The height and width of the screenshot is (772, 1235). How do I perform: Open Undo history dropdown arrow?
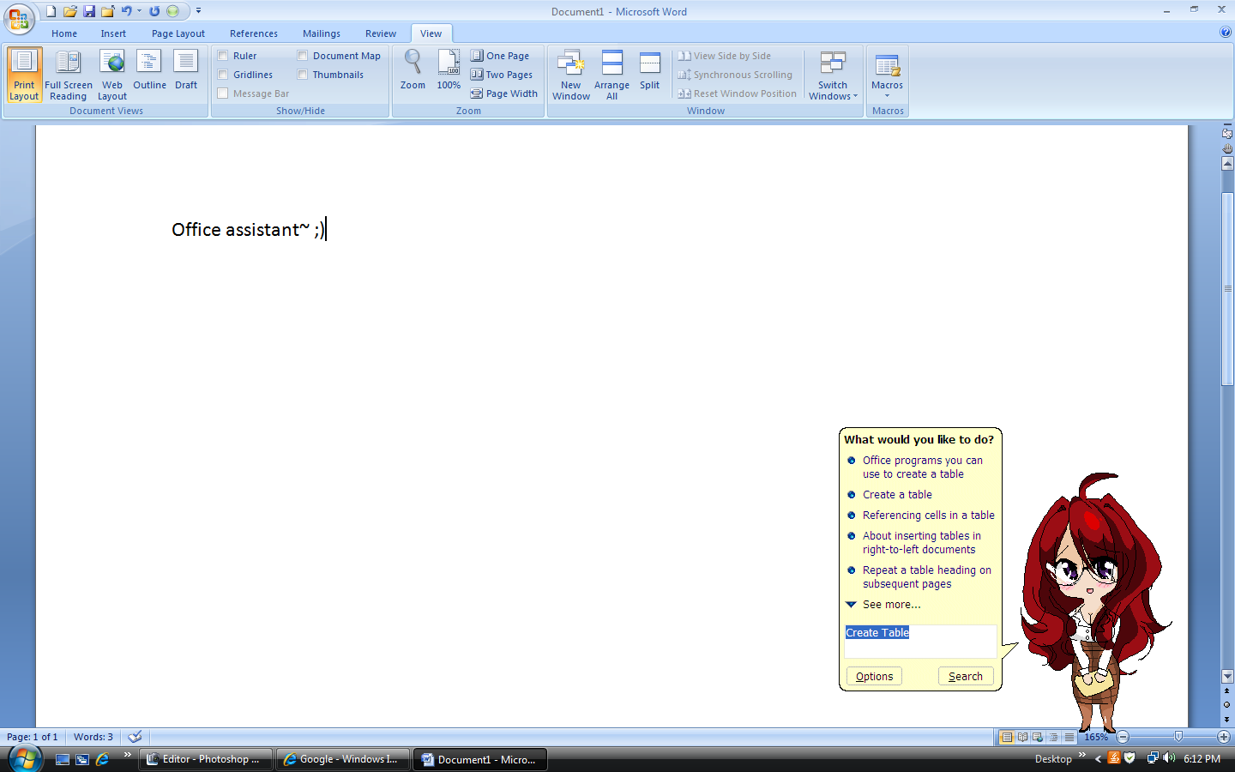click(x=139, y=11)
